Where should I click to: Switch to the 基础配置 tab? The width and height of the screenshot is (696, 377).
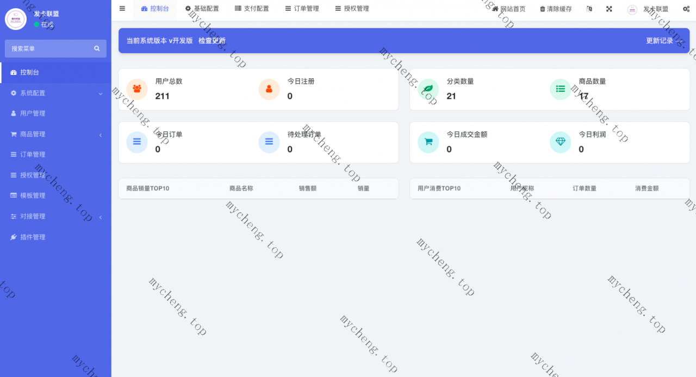pos(202,9)
